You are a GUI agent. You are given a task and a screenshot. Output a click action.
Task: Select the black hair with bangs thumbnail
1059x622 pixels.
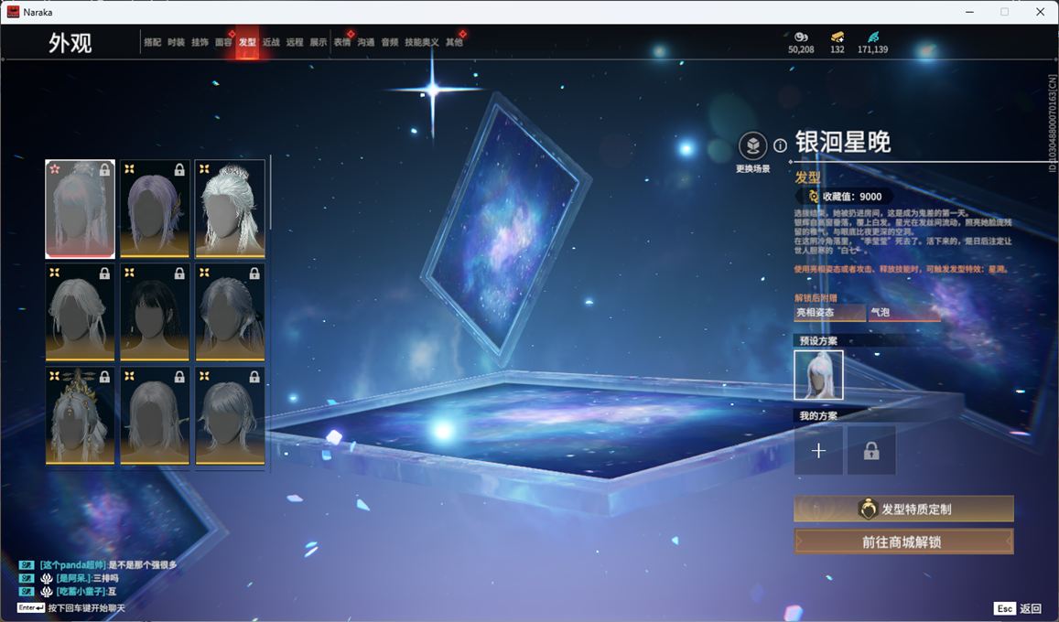click(x=155, y=312)
